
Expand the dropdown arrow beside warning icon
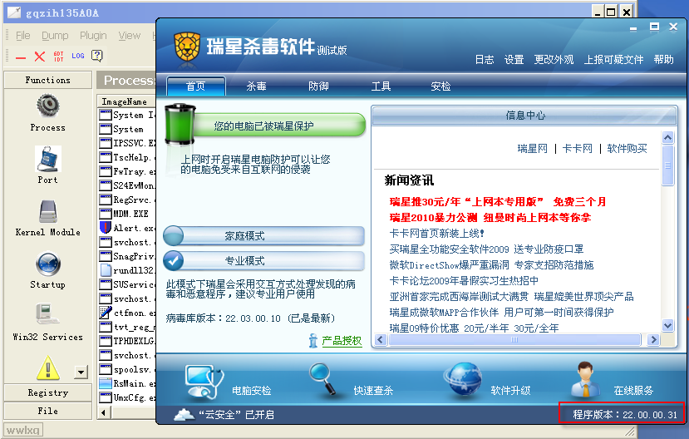[81, 372]
